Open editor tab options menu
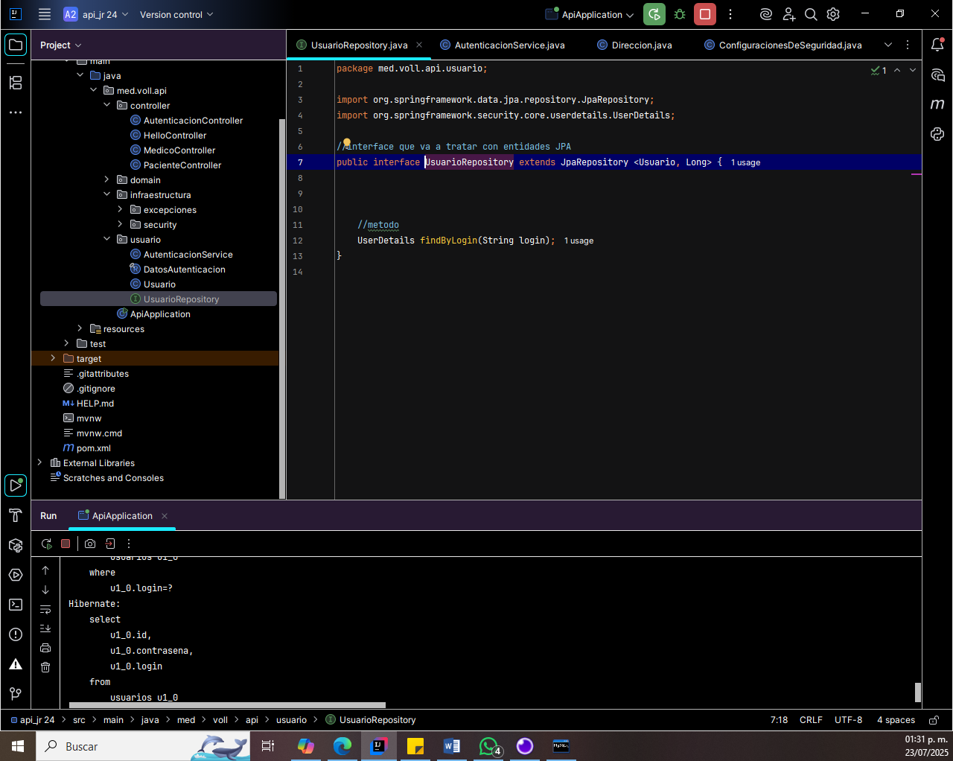Image resolution: width=953 pixels, height=761 pixels. 908,45
